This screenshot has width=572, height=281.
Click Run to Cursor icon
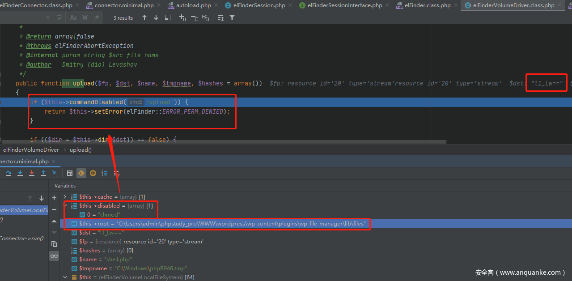point(55,173)
